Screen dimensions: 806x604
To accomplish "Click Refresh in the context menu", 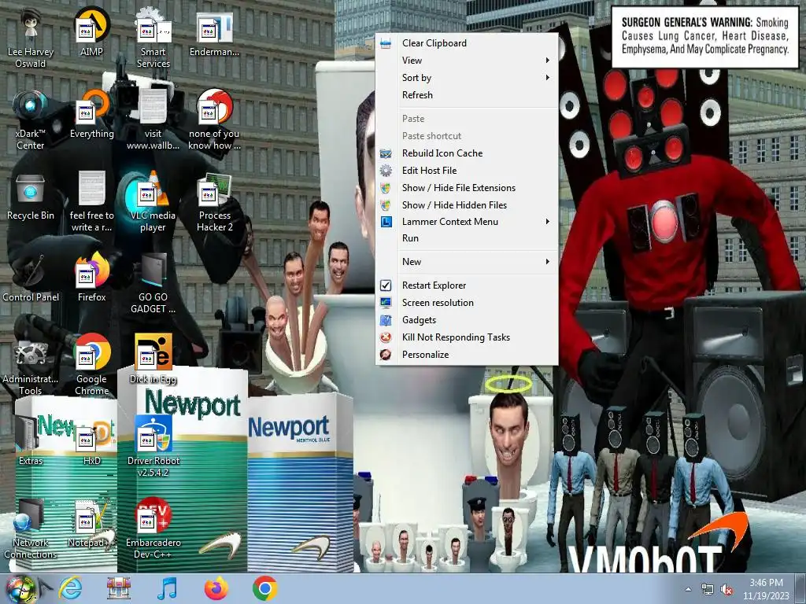I will click(467, 95).
